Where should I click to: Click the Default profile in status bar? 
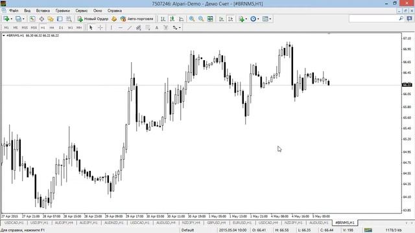coord(187,230)
